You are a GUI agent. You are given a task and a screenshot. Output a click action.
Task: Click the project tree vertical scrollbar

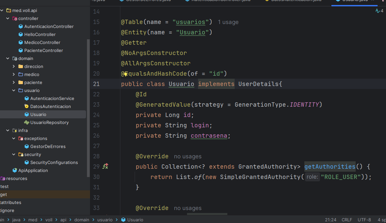pyautogui.click(x=88, y=108)
